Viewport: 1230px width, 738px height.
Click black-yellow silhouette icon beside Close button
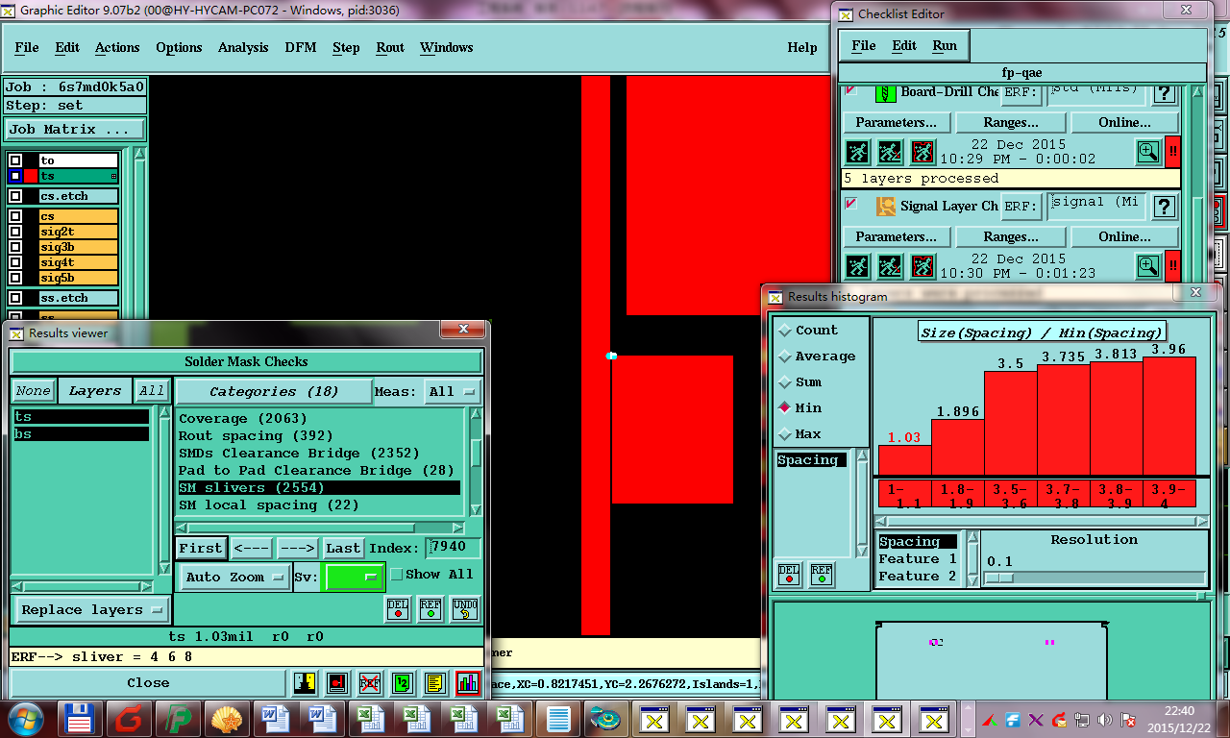click(305, 683)
